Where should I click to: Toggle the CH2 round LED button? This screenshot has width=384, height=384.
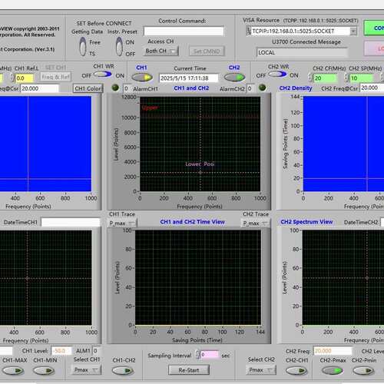[234, 78]
